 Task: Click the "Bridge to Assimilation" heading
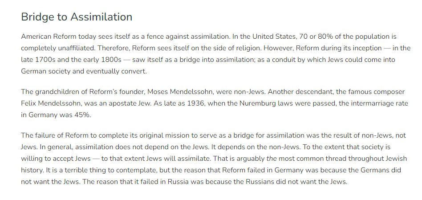(77, 17)
